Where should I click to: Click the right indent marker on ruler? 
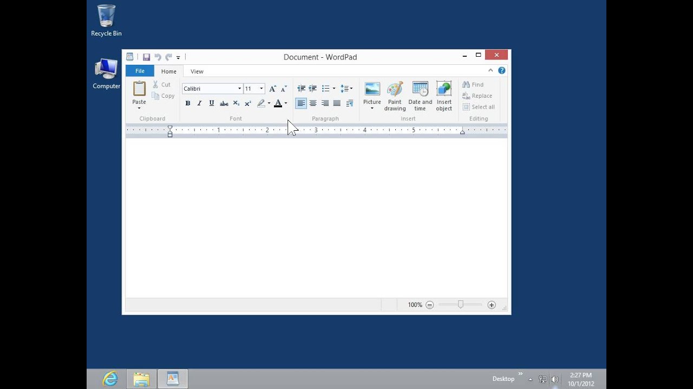[462, 132]
